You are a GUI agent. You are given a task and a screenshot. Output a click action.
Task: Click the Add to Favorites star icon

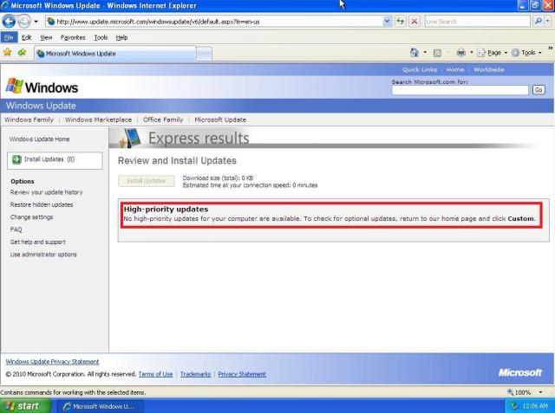pyautogui.click(x=22, y=53)
